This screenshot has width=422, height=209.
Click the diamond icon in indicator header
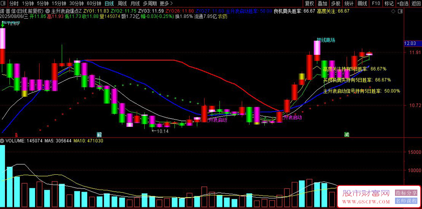[393, 11]
